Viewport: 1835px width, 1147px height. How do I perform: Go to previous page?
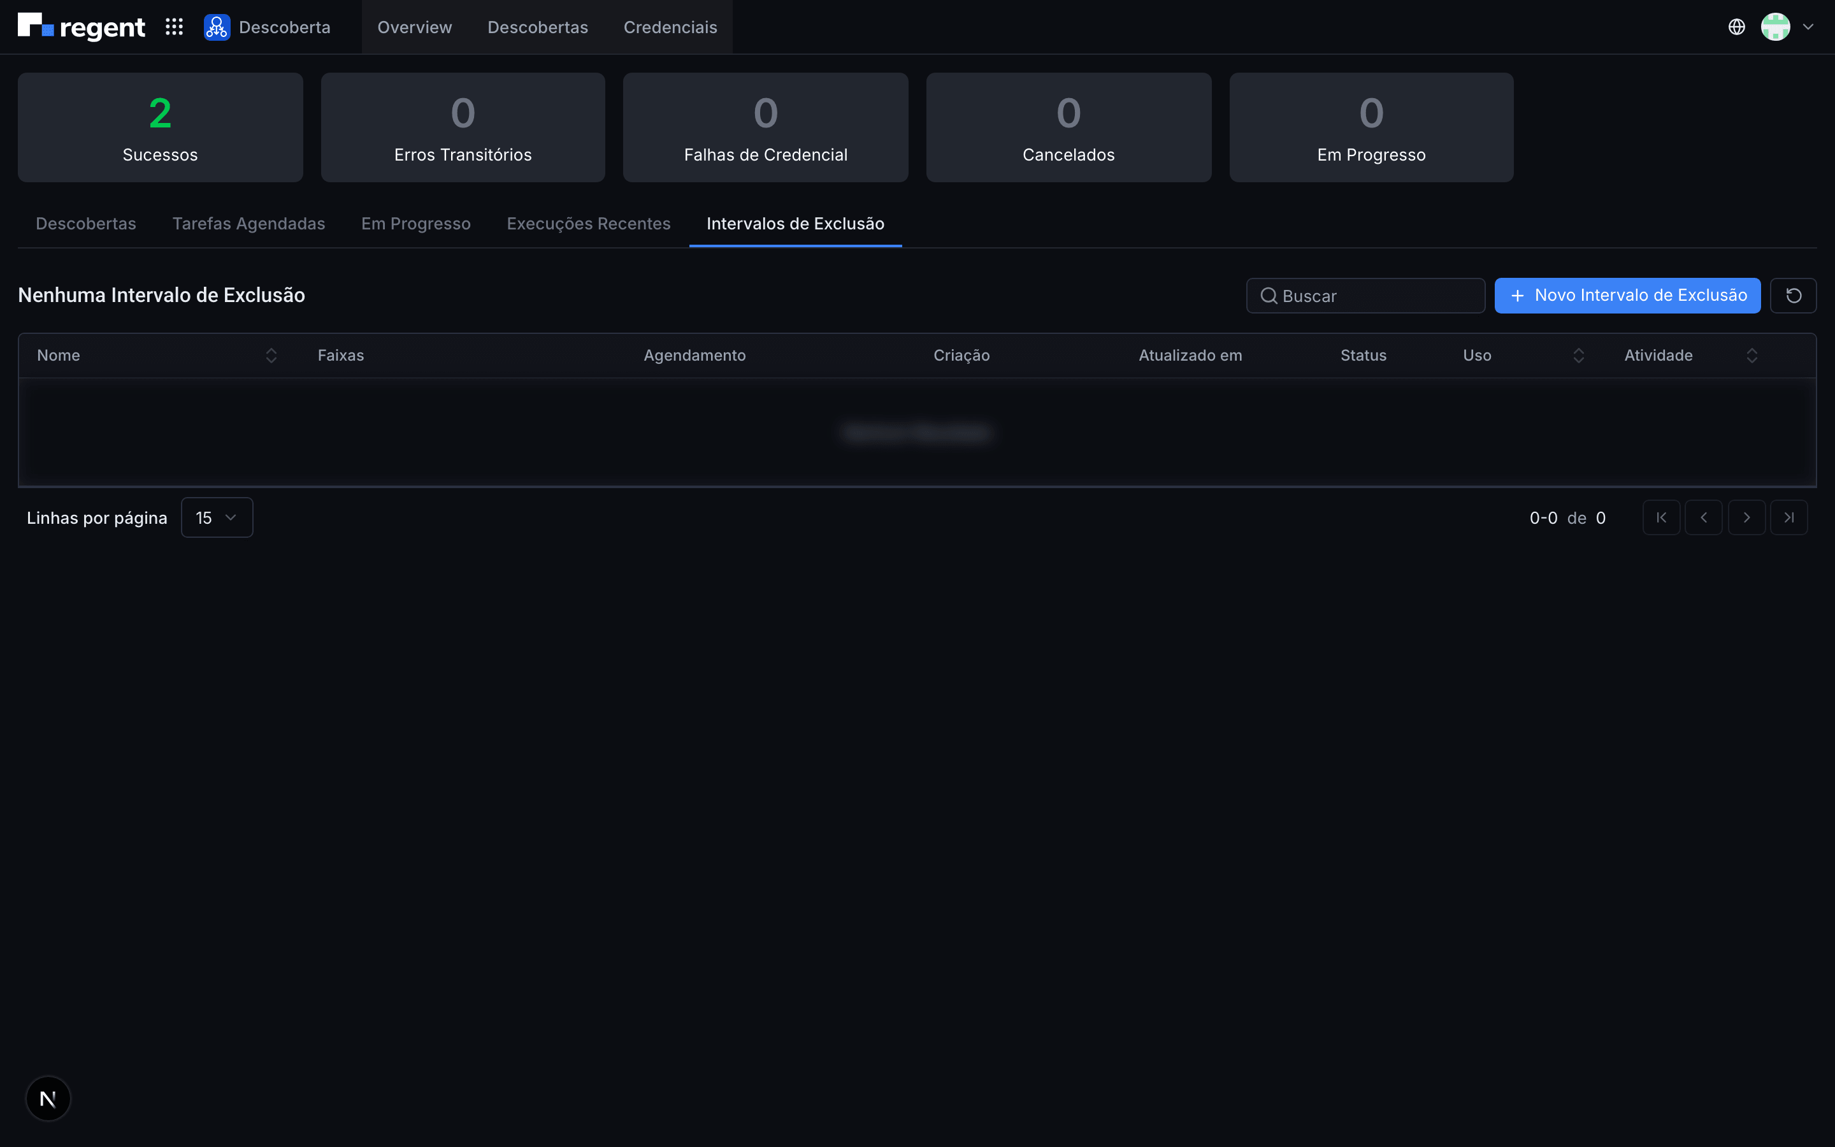[x=1704, y=517]
